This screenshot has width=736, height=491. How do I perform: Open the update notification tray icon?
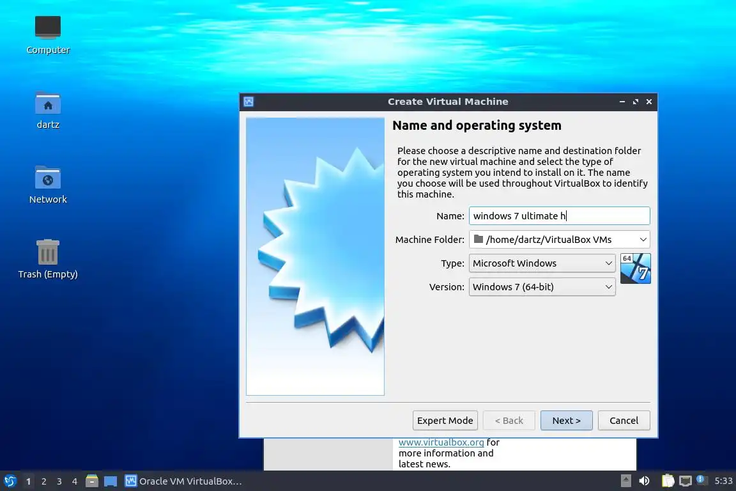(x=701, y=479)
